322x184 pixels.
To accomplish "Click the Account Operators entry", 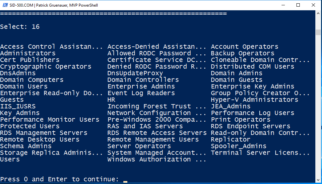I will point(244,47).
